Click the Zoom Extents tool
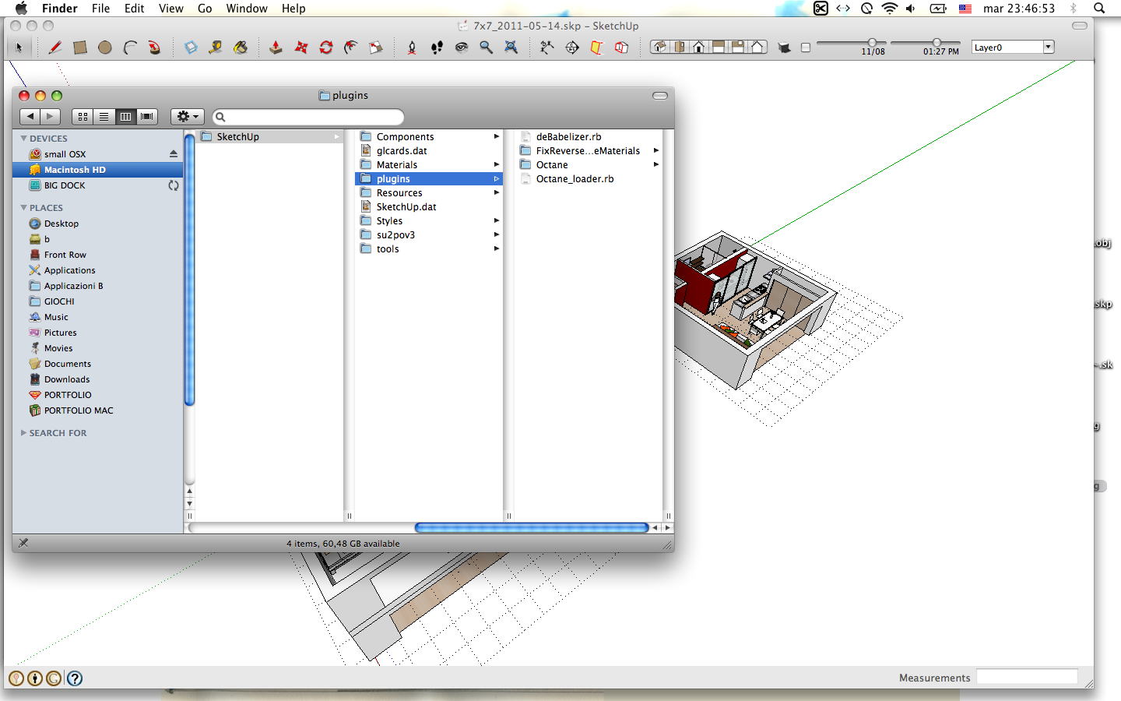The image size is (1121, 701). click(x=511, y=48)
